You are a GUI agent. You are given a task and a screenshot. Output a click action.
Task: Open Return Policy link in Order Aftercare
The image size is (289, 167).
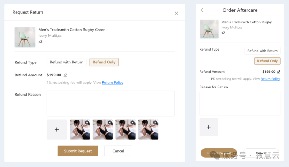click(270, 79)
